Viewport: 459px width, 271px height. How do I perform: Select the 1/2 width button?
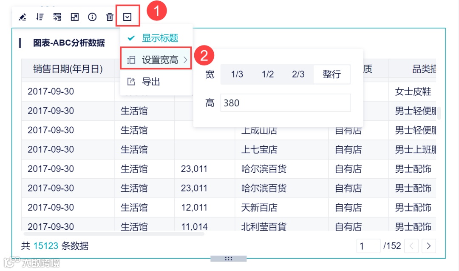(x=268, y=74)
